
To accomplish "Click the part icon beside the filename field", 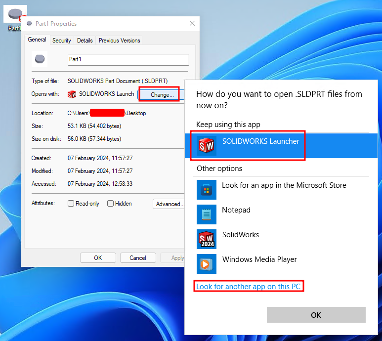I will (40, 59).
